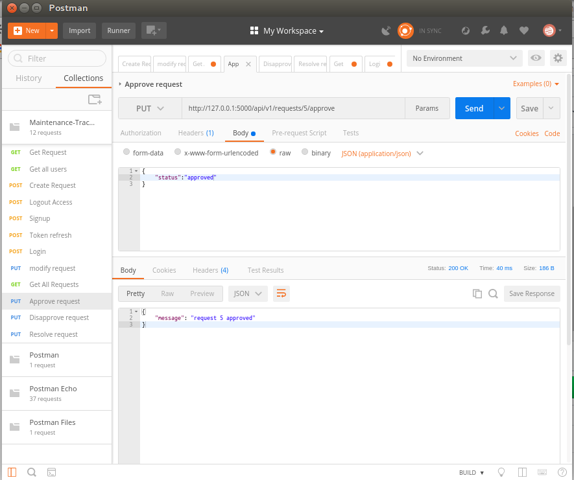This screenshot has height=480, width=574.
Task: Open the Pre-request Script tab
Action: point(299,133)
